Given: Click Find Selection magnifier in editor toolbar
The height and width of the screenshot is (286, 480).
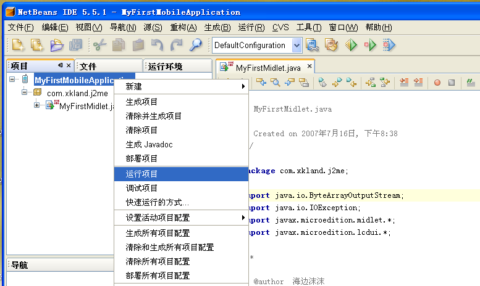Looking at the screenshot, I should (x=275, y=82).
